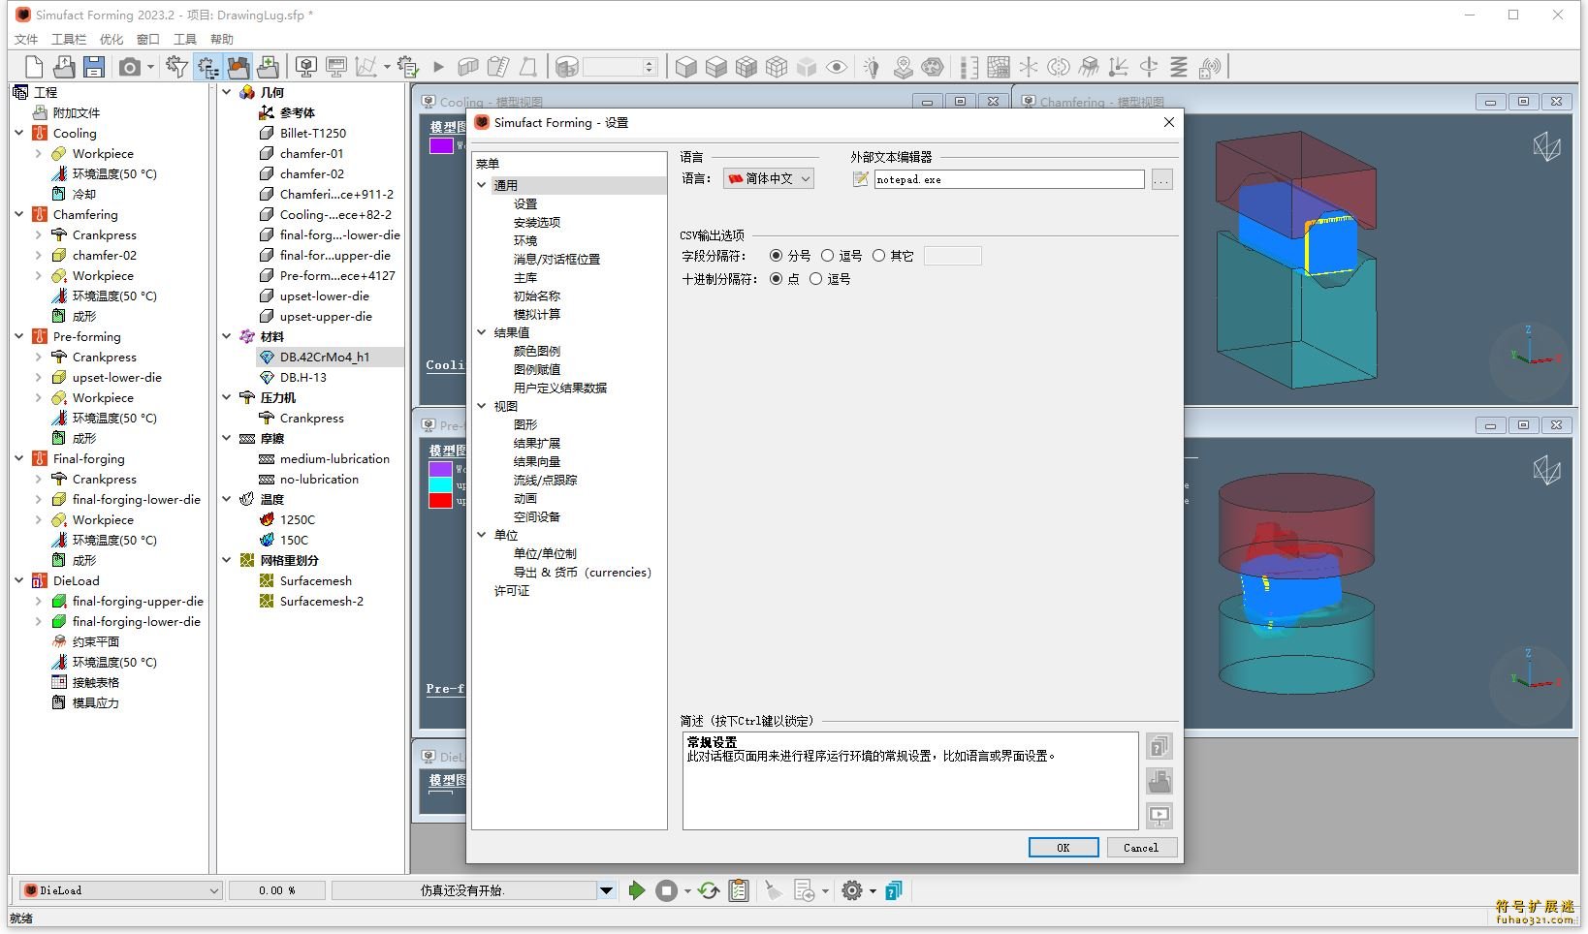Collapse the 结果值 settings category
The width and height of the screenshot is (1588, 934).
482,332
